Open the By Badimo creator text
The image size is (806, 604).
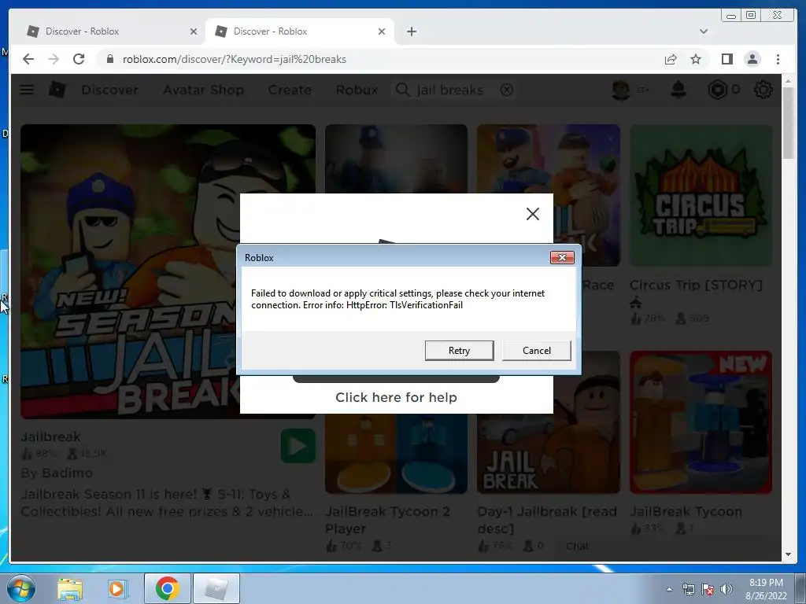pos(57,473)
